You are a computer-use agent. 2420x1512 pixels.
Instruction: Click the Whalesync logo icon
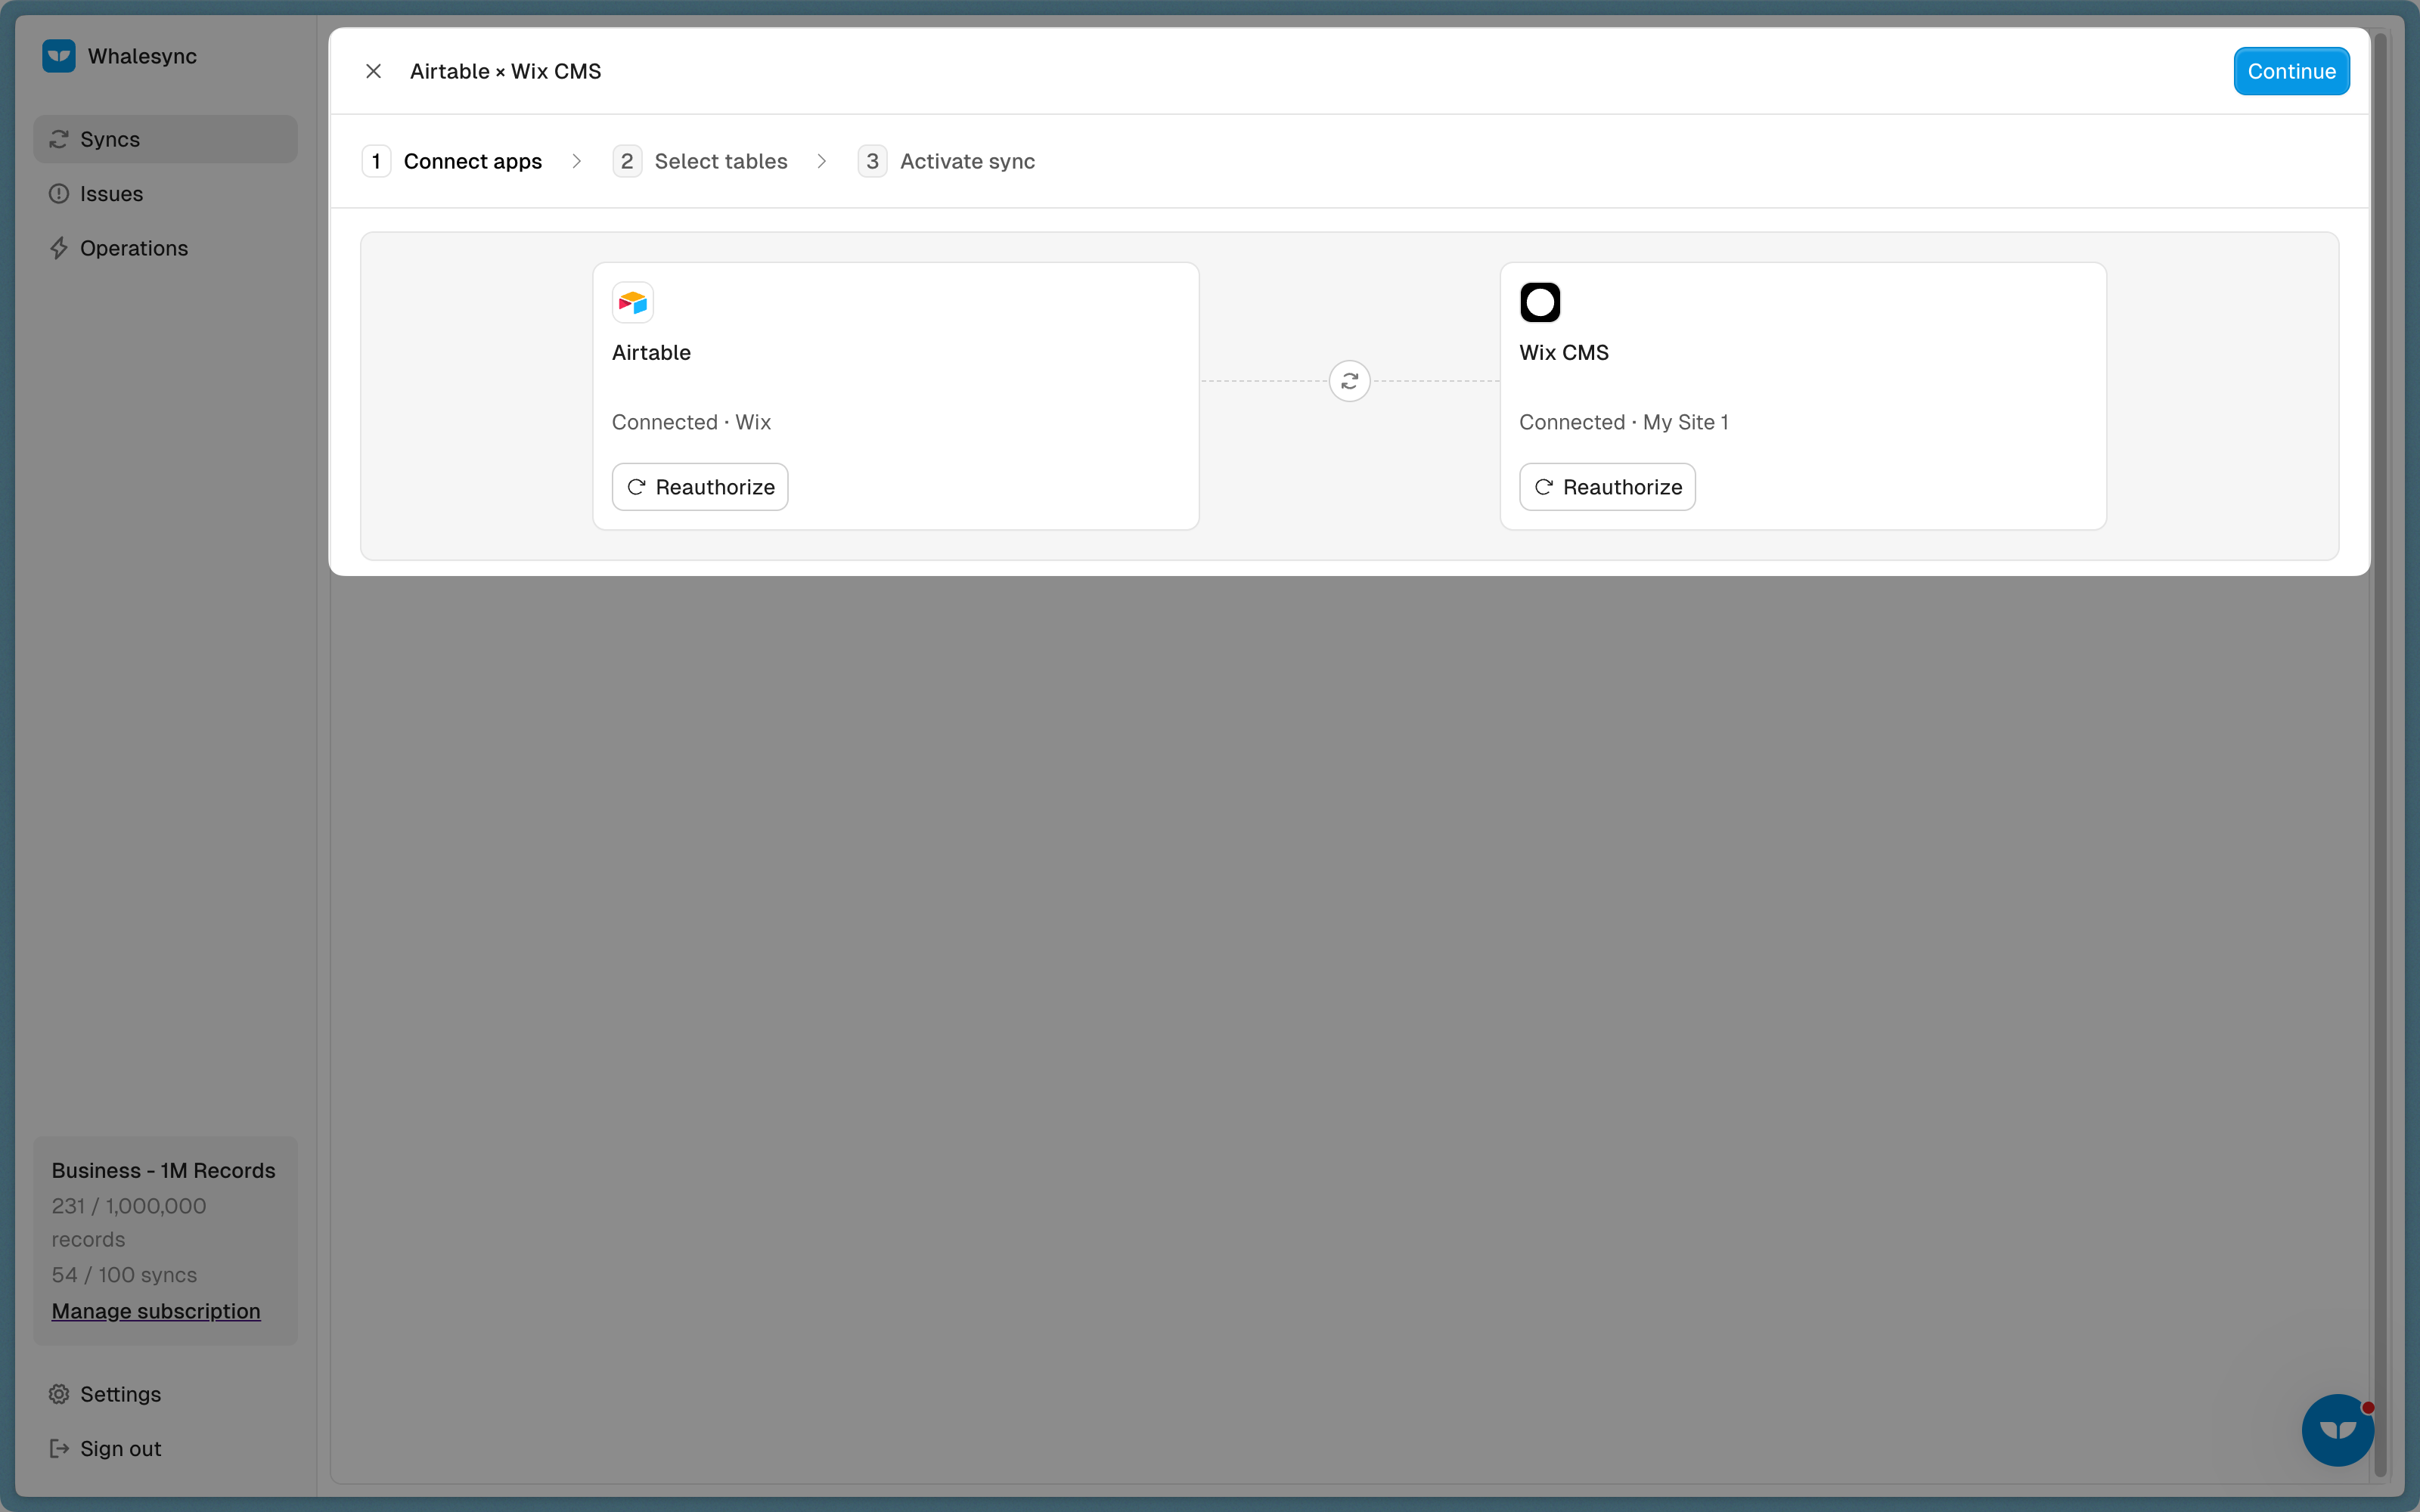[59, 56]
